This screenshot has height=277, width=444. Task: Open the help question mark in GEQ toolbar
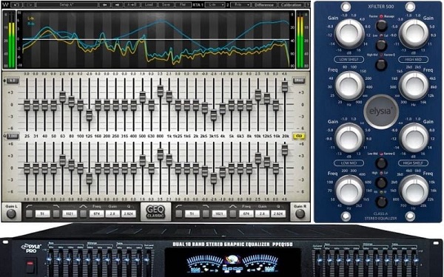pyautogui.click(x=308, y=5)
